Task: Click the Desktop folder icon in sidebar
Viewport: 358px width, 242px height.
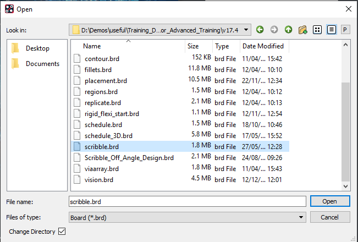Action: point(15,48)
